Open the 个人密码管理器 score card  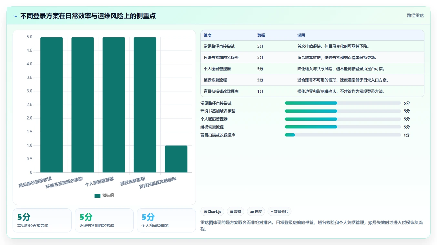click(166, 220)
